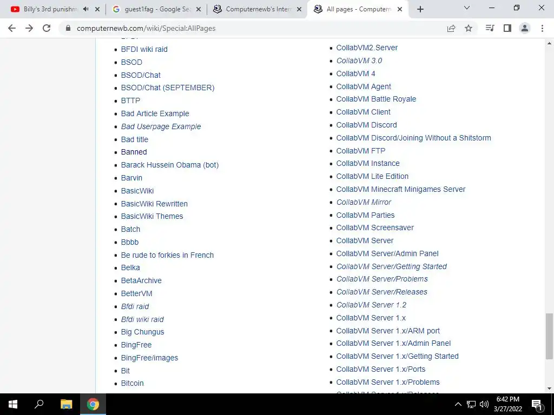This screenshot has height=415, width=554.
Task: Share this page icon in address bar
Action: tap(451, 28)
